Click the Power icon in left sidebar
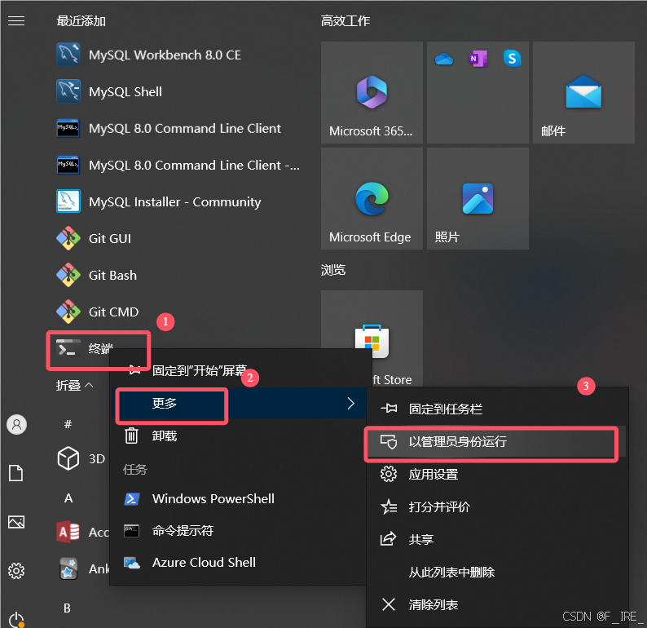The image size is (647, 628). pyautogui.click(x=16, y=619)
